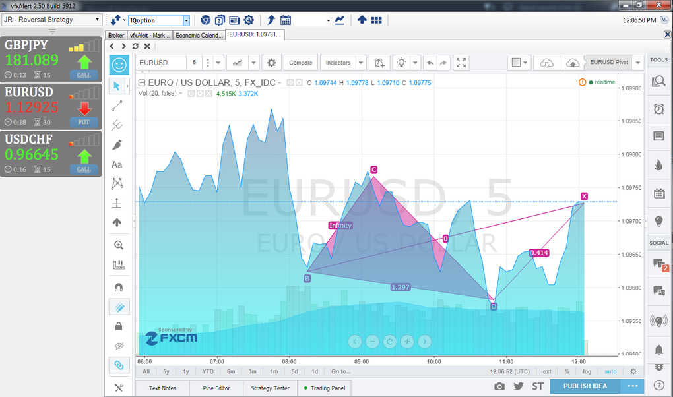
Task: Select the brush drawing tool
Action: 117,144
